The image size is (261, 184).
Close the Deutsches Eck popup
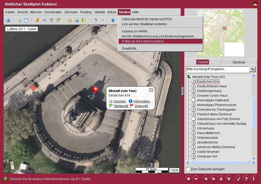point(151,90)
